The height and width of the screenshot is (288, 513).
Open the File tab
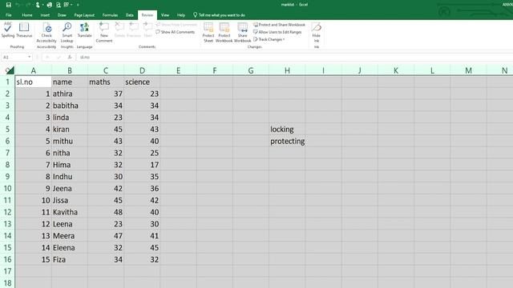click(9, 15)
